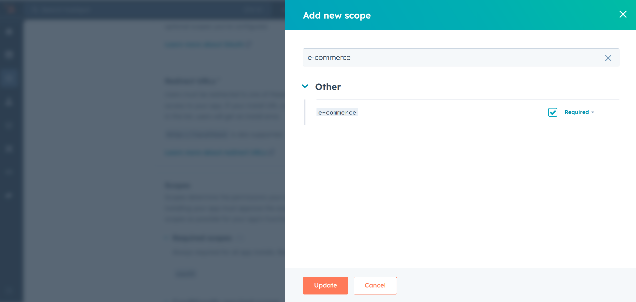Click the Other section heading
This screenshot has width=636, height=302.
tap(328, 87)
